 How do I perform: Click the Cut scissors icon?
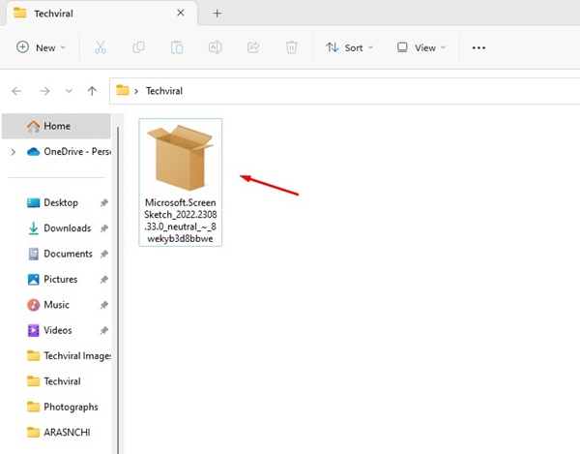pyautogui.click(x=101, y=47)
